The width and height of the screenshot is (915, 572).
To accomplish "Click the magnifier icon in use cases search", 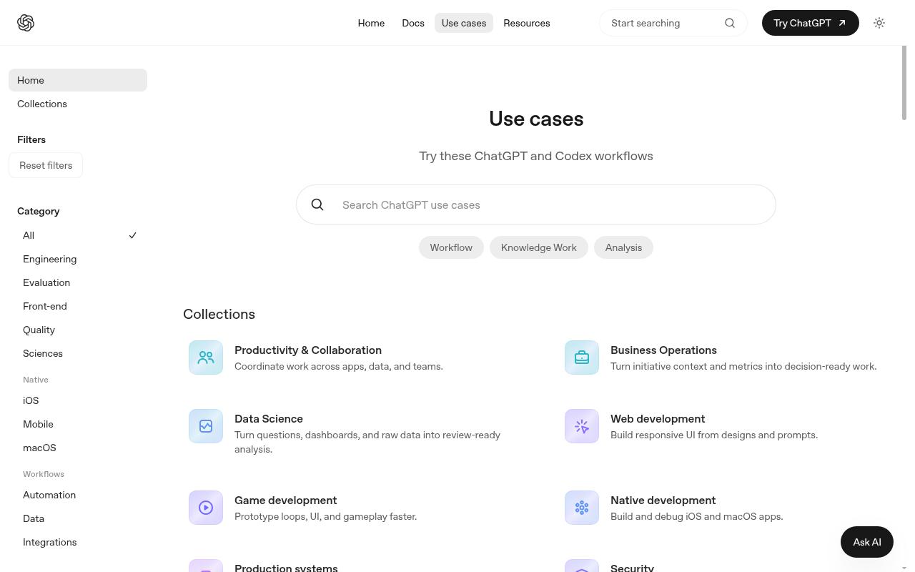I will (317, 204).
